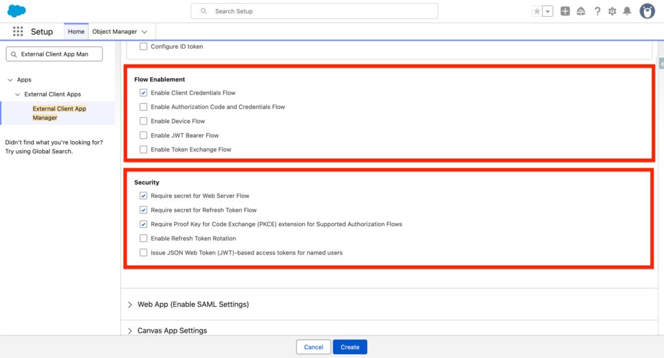Collapse the Apps tree node
Image resolution: width=664 pixels, height=358 pixels.
point(10,80)
